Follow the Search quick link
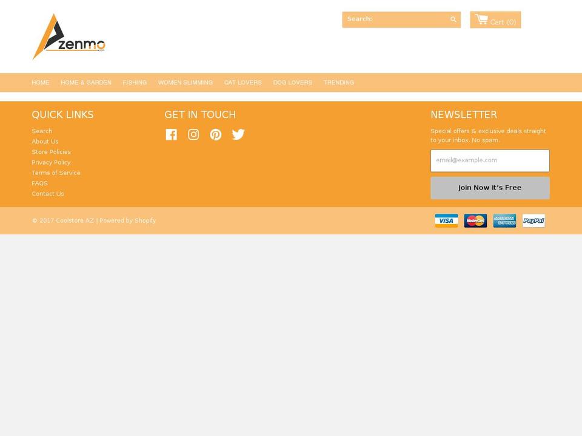This screenshot has height=436, width=582. [x=42, y=131]
